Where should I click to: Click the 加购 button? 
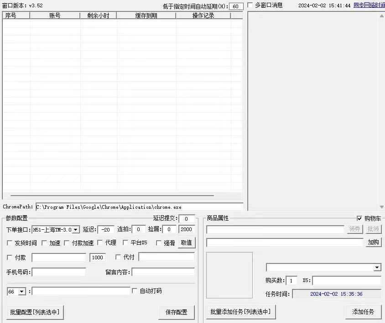373,242
